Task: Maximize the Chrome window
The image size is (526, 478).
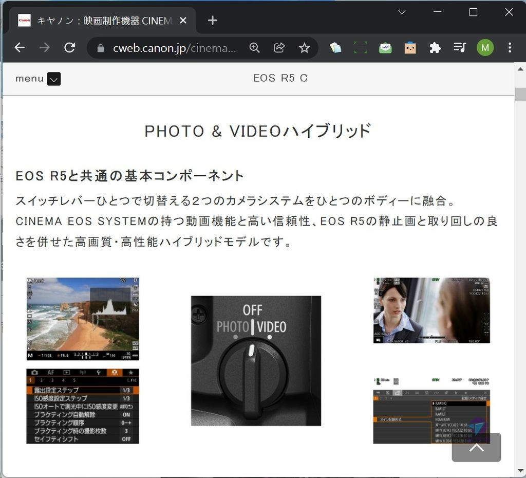Action: click(x=473, y=12)
